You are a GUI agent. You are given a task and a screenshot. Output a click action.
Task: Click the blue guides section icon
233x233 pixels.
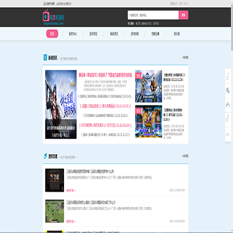45,156
